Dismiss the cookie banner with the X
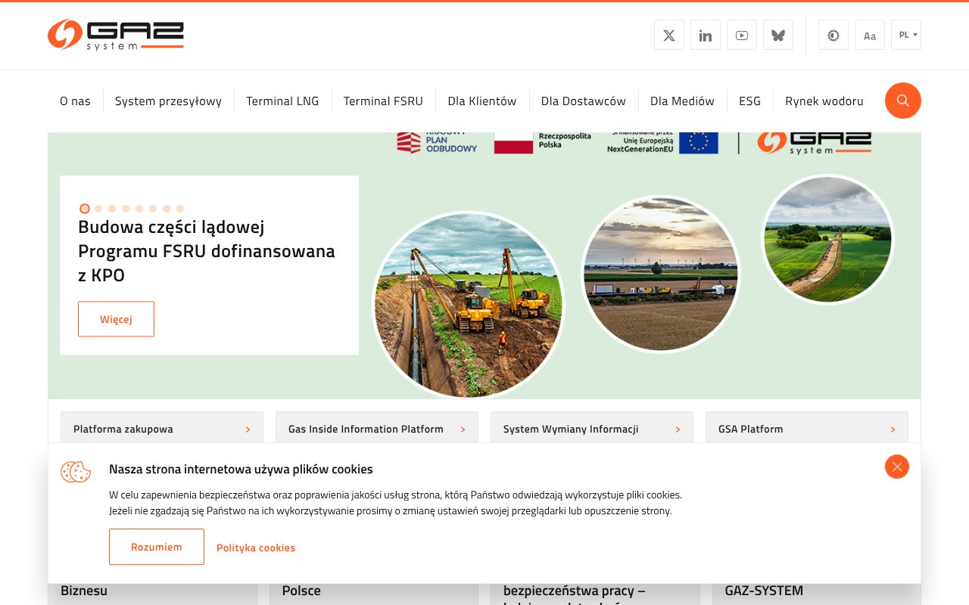The image size is (969, 605). point(896,467)
